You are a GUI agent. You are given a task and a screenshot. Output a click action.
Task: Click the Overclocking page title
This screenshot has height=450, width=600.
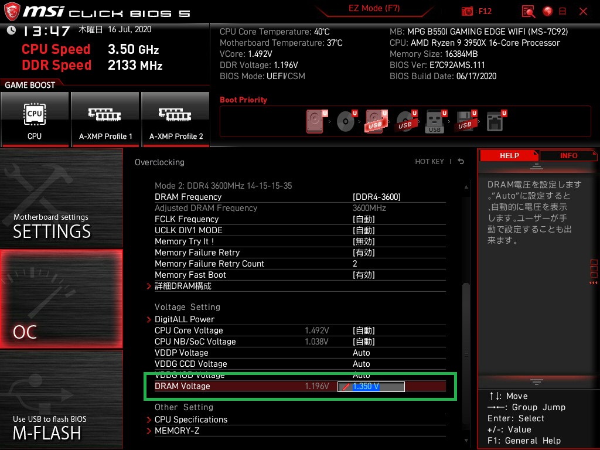tap(159, 162)
